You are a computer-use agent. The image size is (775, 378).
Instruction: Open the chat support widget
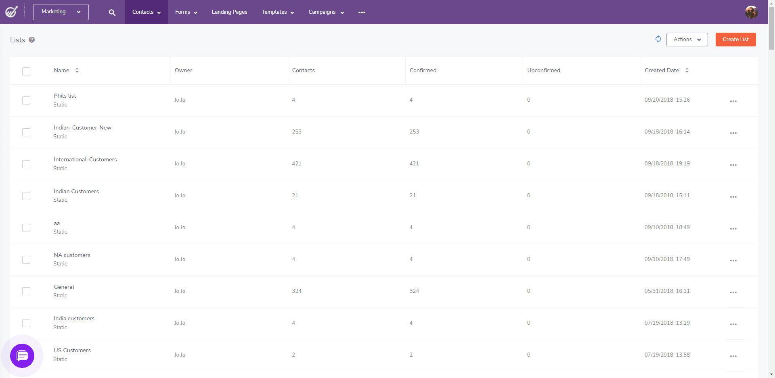(x=23, y=356)
